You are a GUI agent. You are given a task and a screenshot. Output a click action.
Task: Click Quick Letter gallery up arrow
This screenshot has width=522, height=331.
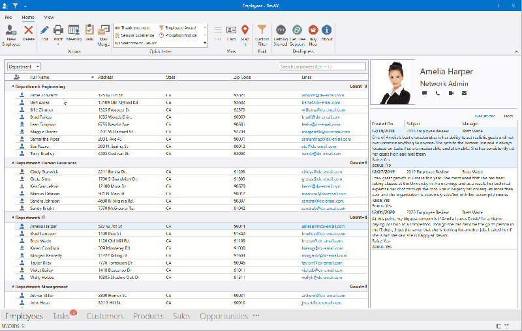205,27
